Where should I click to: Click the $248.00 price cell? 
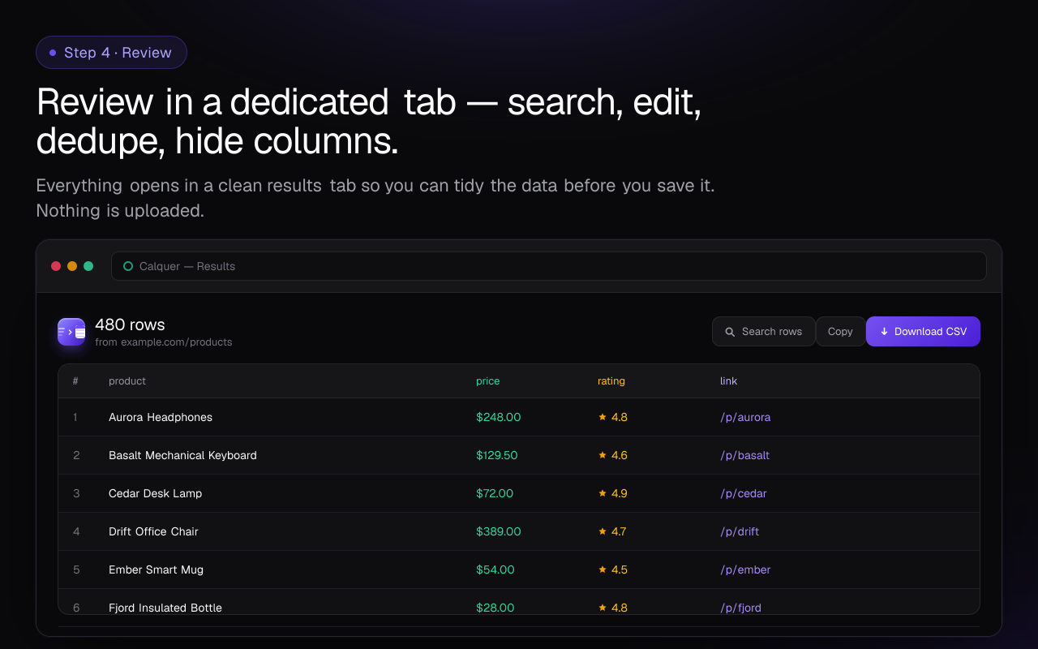pyautogui.click(x=499, y=417)
